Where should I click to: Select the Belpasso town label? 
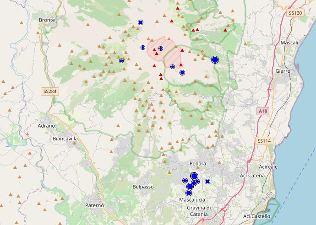coord(143,187)
